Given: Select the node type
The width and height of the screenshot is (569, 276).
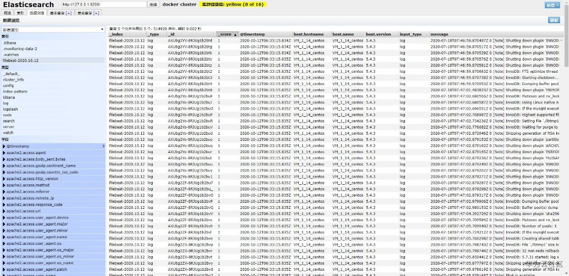Looking at the screenshot, I should point(7,115).
